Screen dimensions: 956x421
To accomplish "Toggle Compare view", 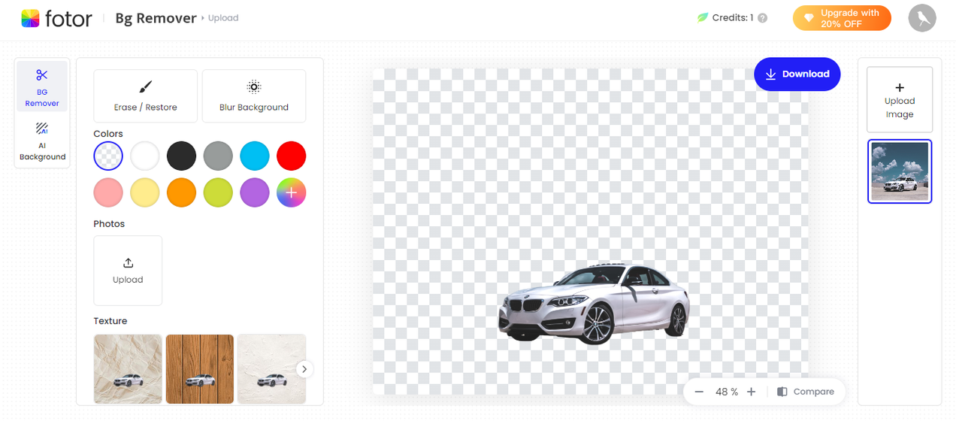I will (806, 392).
